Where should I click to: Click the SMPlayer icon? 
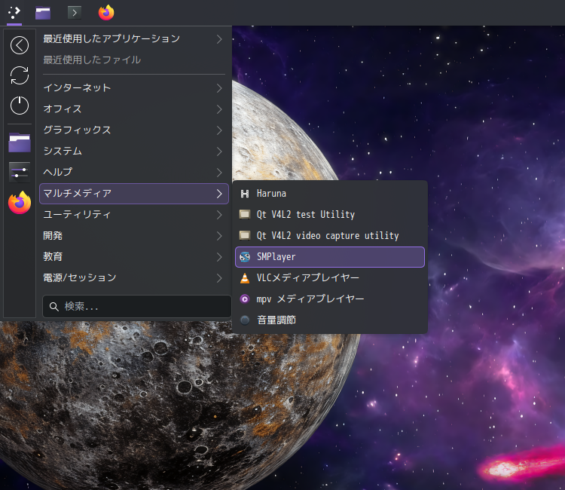[x=245, y=257]
